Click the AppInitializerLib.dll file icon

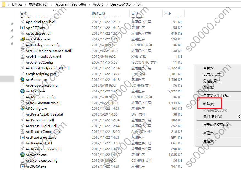[23, 22]
